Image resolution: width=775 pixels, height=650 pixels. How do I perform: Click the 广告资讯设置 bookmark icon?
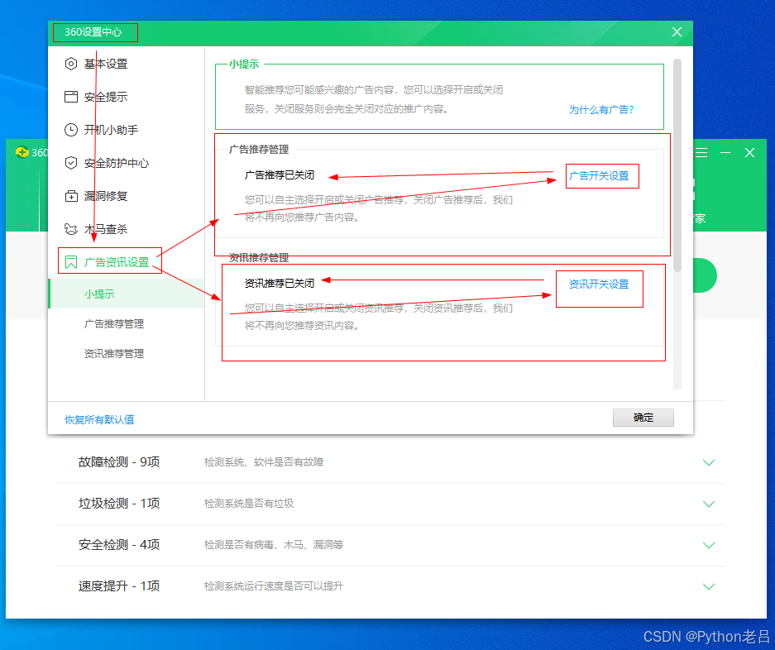click(x=71, y=262)
